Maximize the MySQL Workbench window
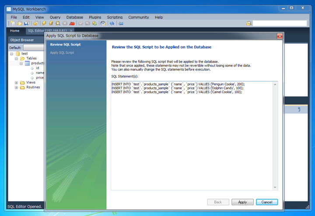This screenshot has width=315, height=216. coord(291,8)
